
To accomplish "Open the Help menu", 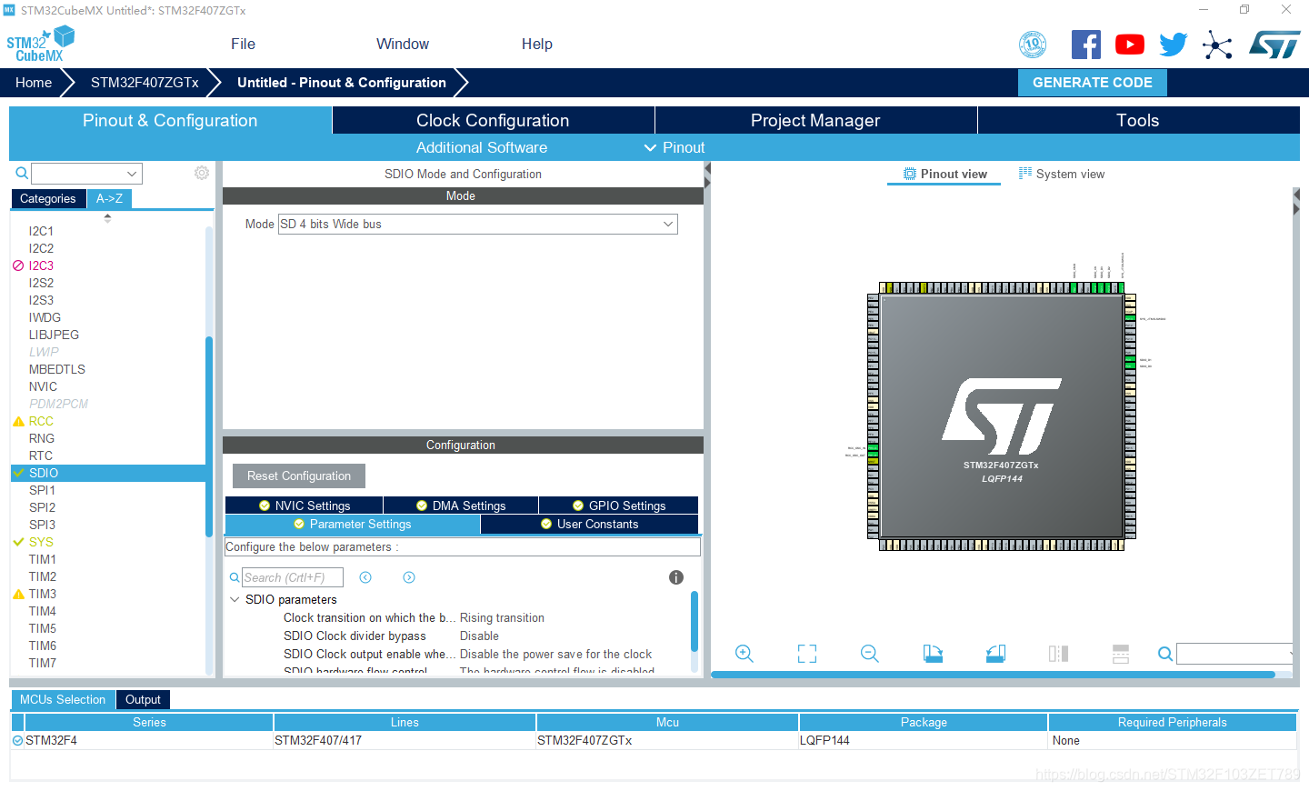I will [537, 44].
